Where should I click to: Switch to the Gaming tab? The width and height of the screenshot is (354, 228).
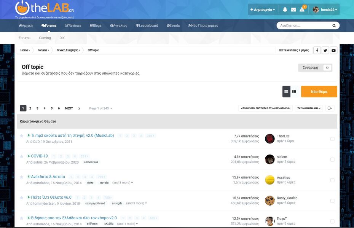click(x=45, y=38)
